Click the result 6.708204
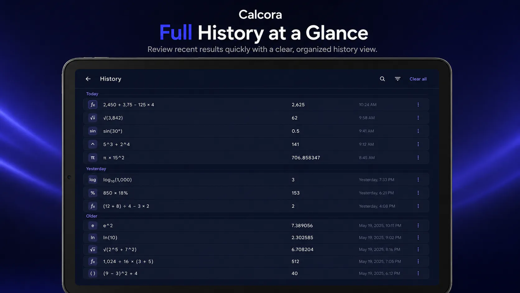 point(303,249)
